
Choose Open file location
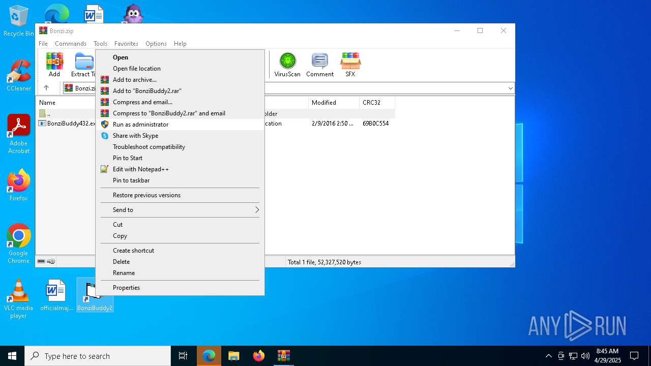pyautogui.click(x=180, y=69)
